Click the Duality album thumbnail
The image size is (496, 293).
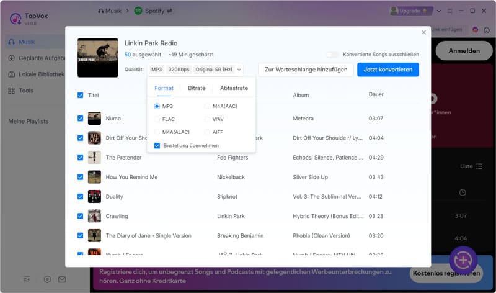point(94,197)
